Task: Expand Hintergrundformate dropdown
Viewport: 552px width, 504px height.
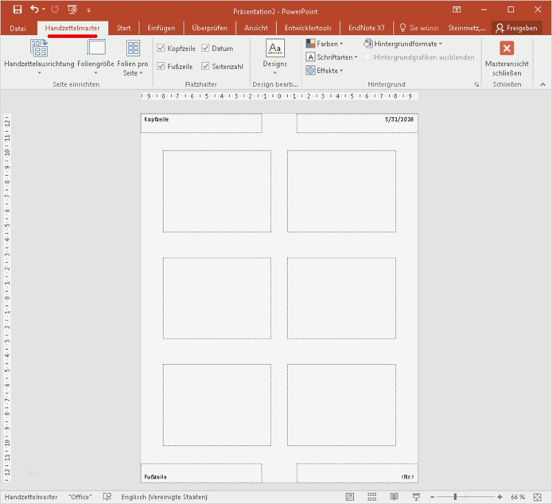Action: pyautogui.click(x=403, y=43)
